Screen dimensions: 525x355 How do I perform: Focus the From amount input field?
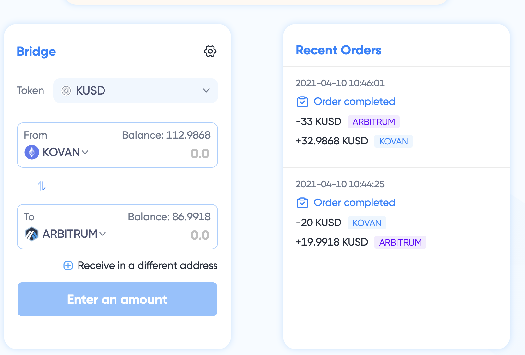200,154
